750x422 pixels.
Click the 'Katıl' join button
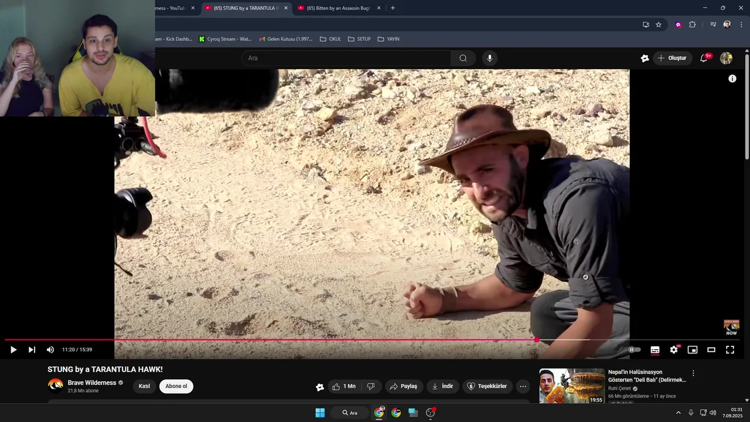click(x=144, y=386)
